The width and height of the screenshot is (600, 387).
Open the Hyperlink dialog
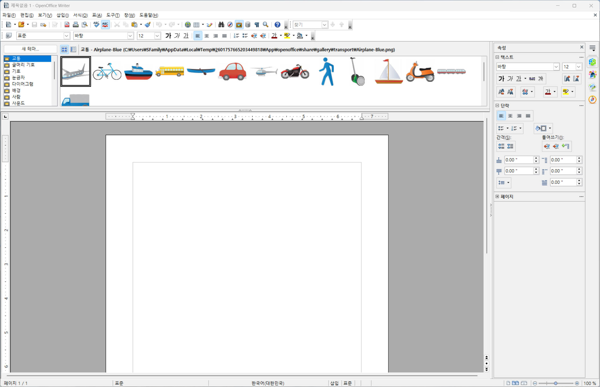tap(188, 25)
